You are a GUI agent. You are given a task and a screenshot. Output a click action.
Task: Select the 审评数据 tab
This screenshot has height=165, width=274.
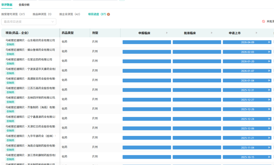coord(7,5)
